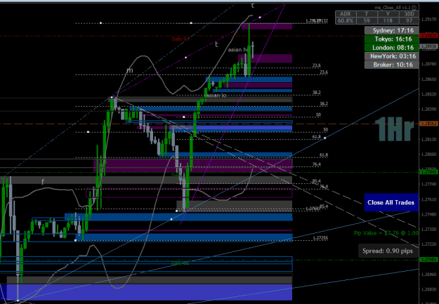Viewport: 439px width, 304px height.
Task: Click the 60.8% ADR value cell
Action: (x=346, y=21)
